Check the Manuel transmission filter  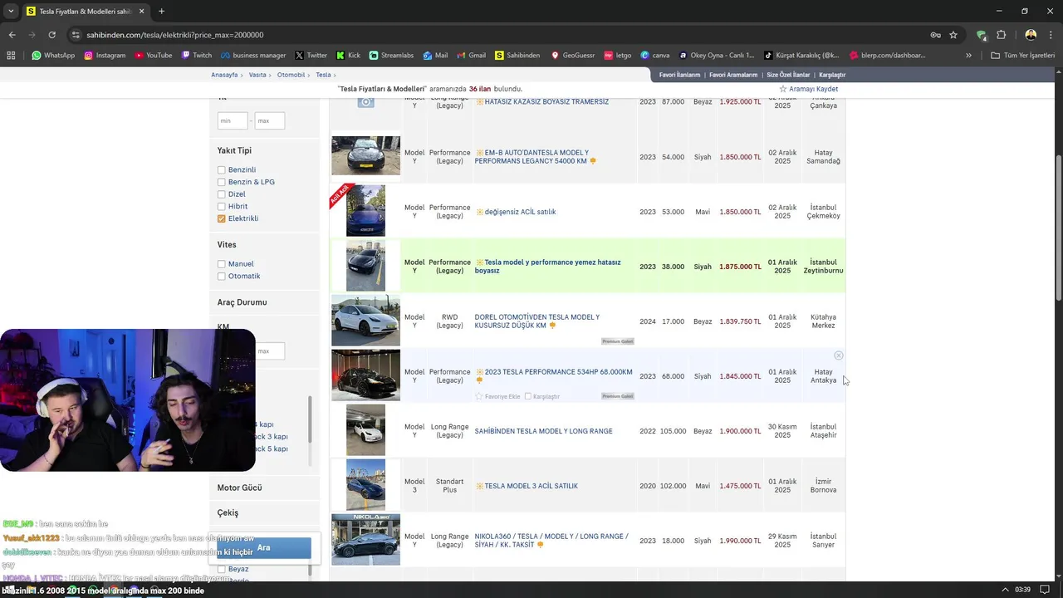pyautogui.click(x=222, y=264)
